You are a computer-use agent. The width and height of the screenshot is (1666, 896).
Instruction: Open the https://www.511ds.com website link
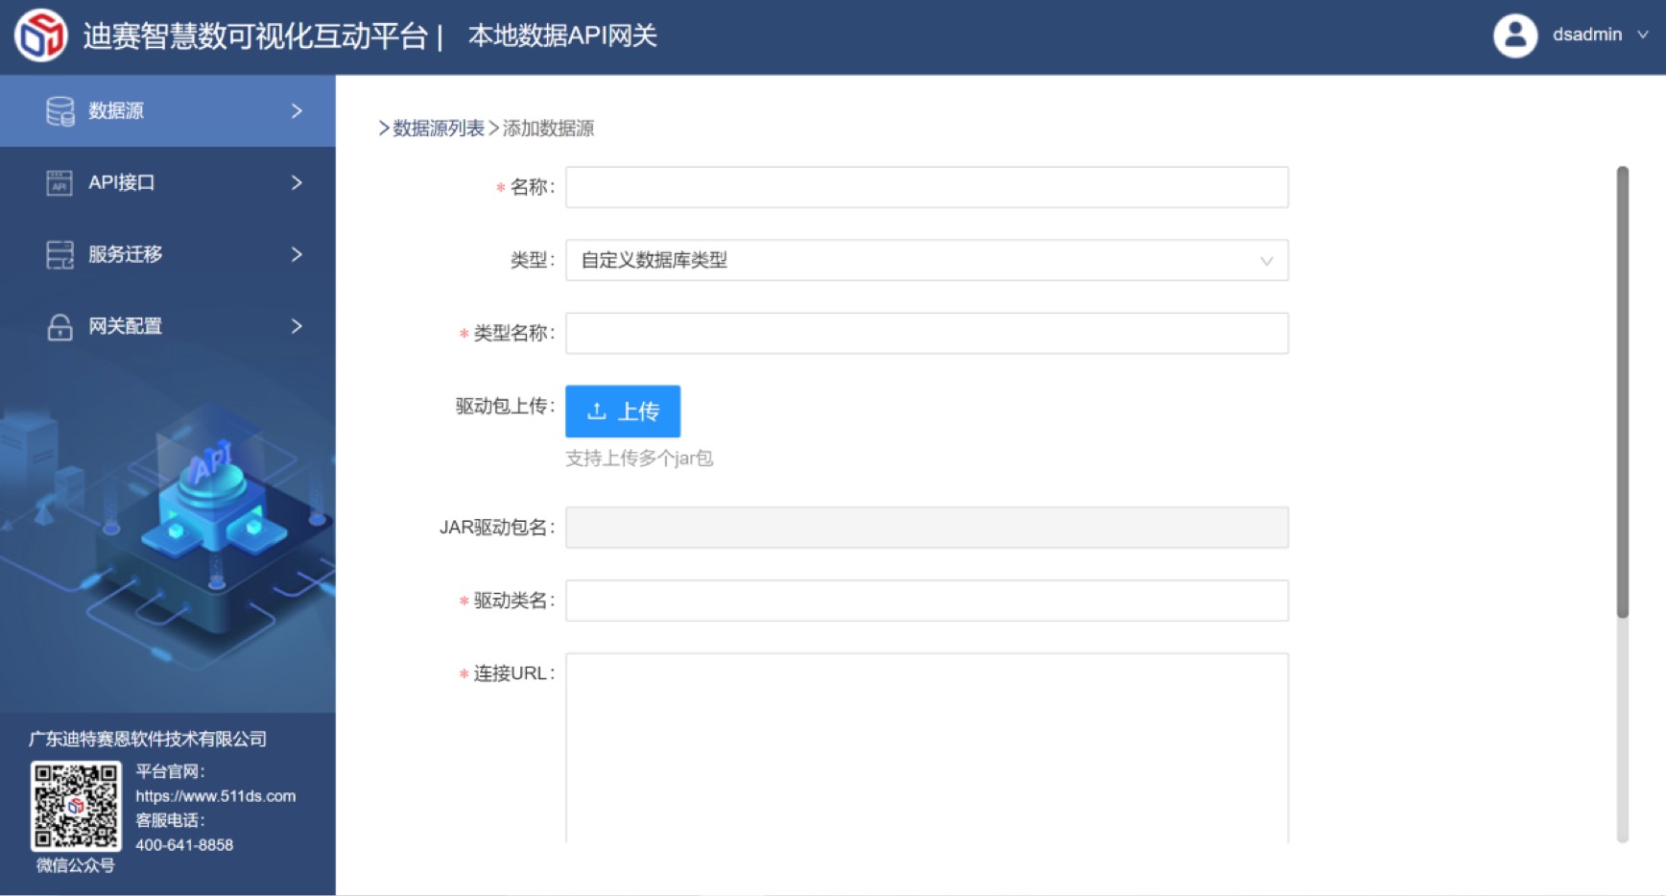point(215,796)
